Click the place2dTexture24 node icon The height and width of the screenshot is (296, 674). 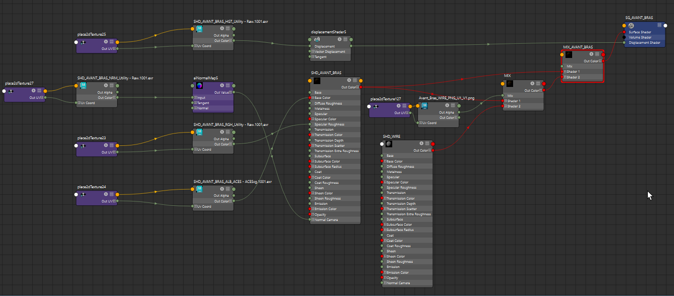point(83,194)
